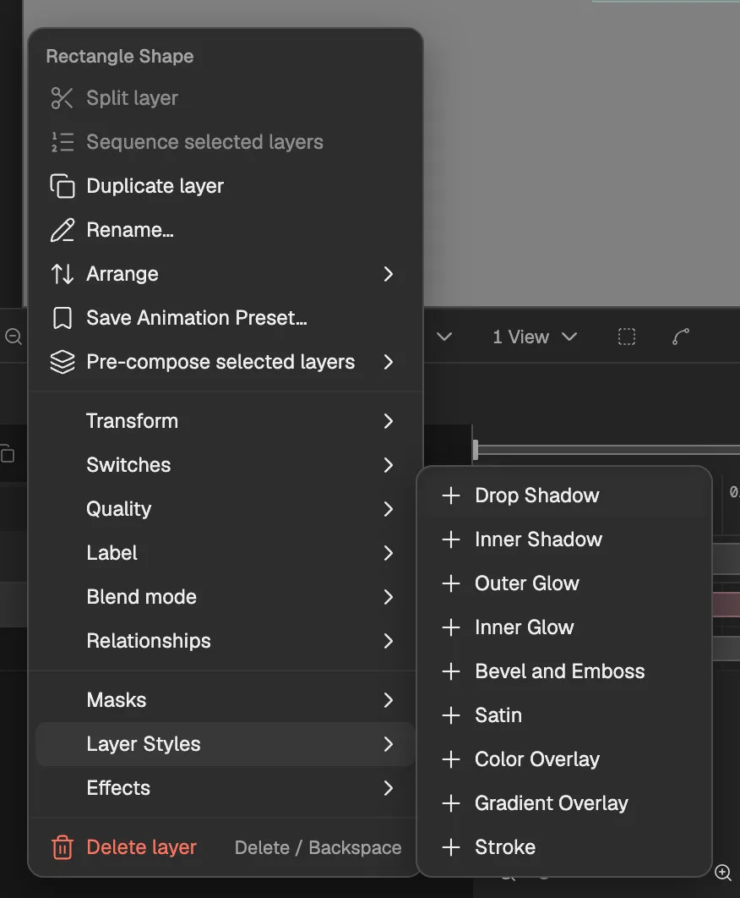Open the dropdown chevron left of 1 View
Screen dimensions: 740x898
[x=444, y=337]
